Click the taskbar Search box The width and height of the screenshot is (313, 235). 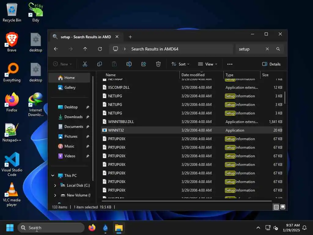pyautogui.click(x=51, y=228)
